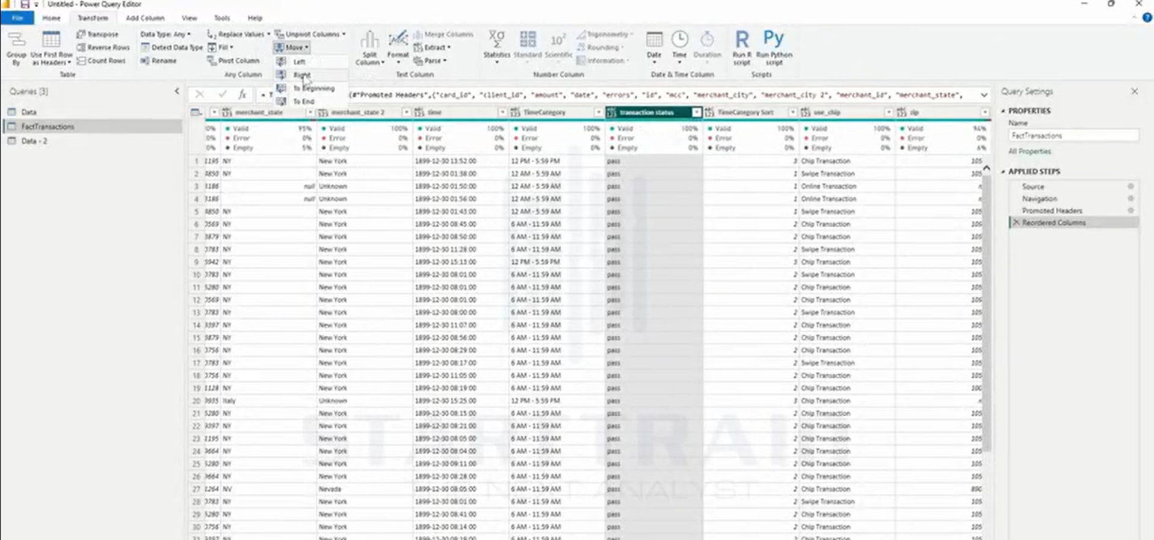Click the Run Python script icon
The image size is (1154, 540).
[x=774, y=47]
